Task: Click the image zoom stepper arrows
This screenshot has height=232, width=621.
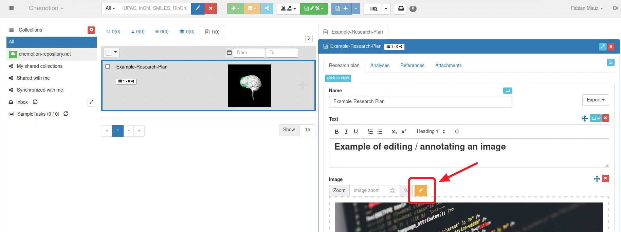Action: [392, 191]
